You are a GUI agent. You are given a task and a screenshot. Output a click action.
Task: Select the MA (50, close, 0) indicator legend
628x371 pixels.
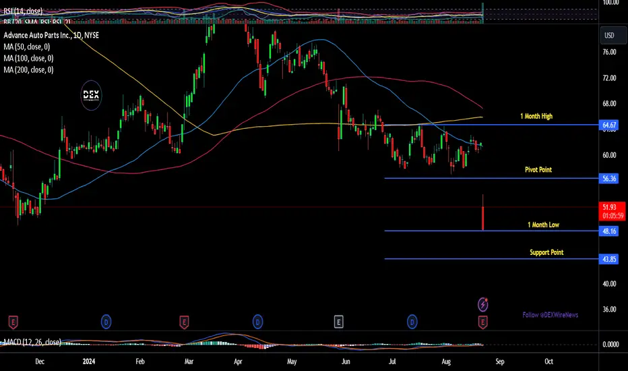click(x=27, y=47)
